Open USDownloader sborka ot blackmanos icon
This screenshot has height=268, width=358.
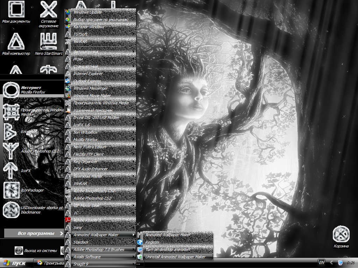(x=11, y=210)
